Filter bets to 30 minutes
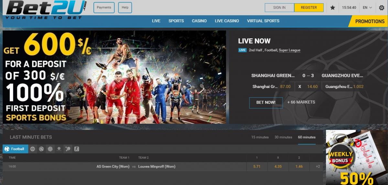 [283, 137]
